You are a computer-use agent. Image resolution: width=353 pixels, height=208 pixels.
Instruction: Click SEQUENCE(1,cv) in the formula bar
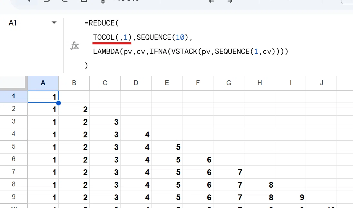pyautogui.click(x=245, y=52)
